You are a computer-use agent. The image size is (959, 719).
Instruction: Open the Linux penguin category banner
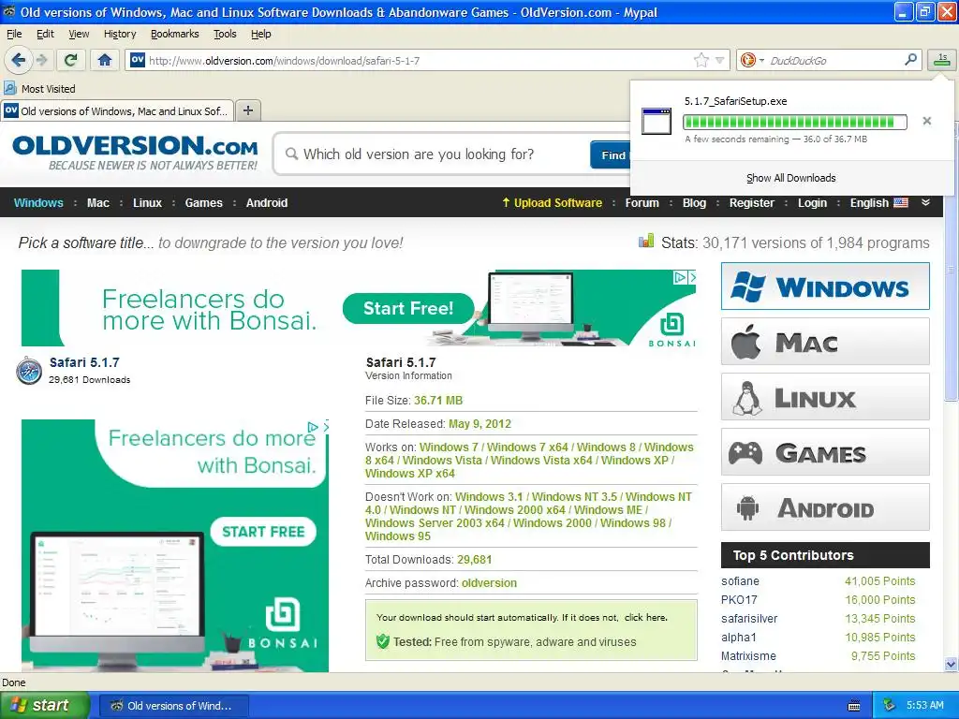click(x=825, y=397)
